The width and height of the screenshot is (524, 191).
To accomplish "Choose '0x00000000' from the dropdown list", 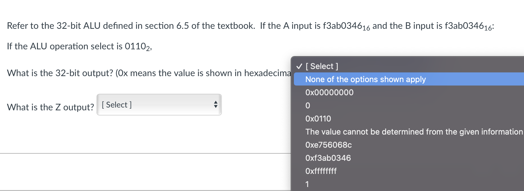I will click(329, 92).
